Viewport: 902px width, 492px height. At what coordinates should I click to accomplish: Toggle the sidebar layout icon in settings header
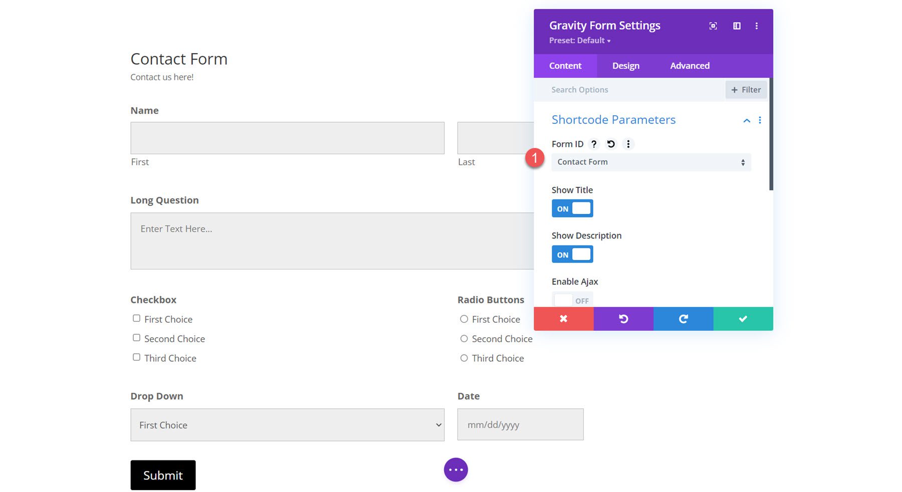pyautogui.click(x=737, y=26)
